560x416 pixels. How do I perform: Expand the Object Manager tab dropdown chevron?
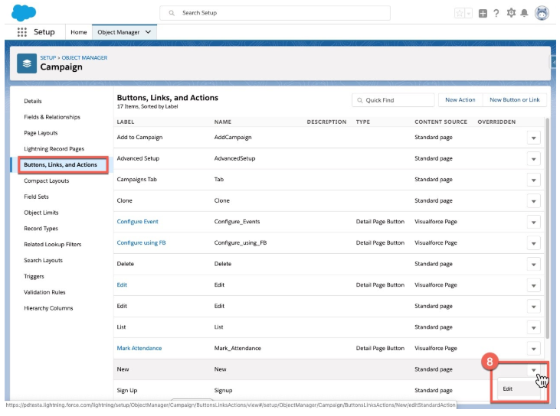tap(148, 32)
